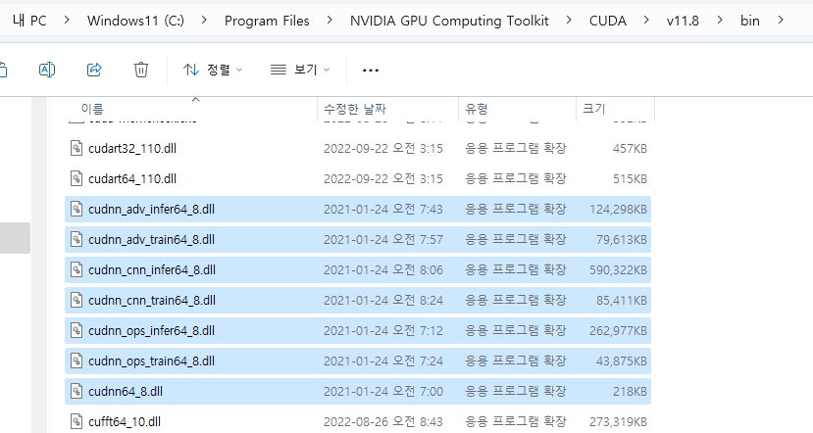Expand the chevron after v11.8
Screen dimensions: 813x433
720,21
